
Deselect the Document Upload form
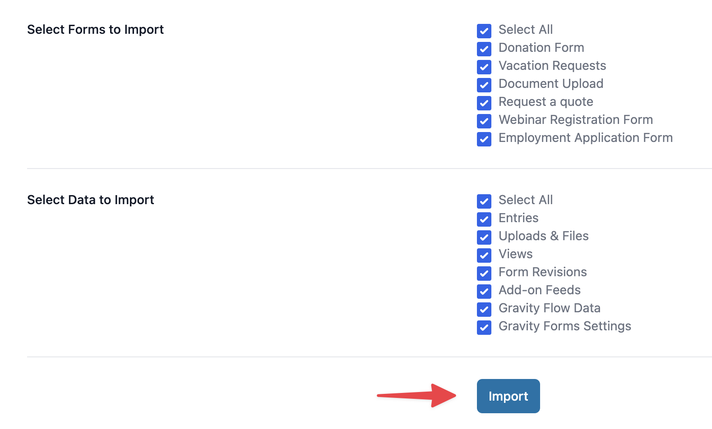coord(484,85)
